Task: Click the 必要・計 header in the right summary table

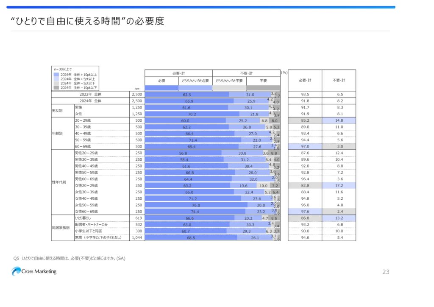Action: (x=305, y=80)
